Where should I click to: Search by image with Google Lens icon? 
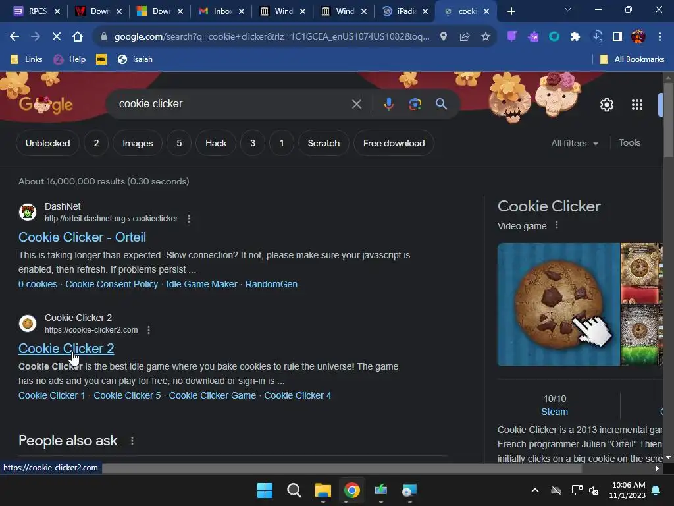point(415,104)
